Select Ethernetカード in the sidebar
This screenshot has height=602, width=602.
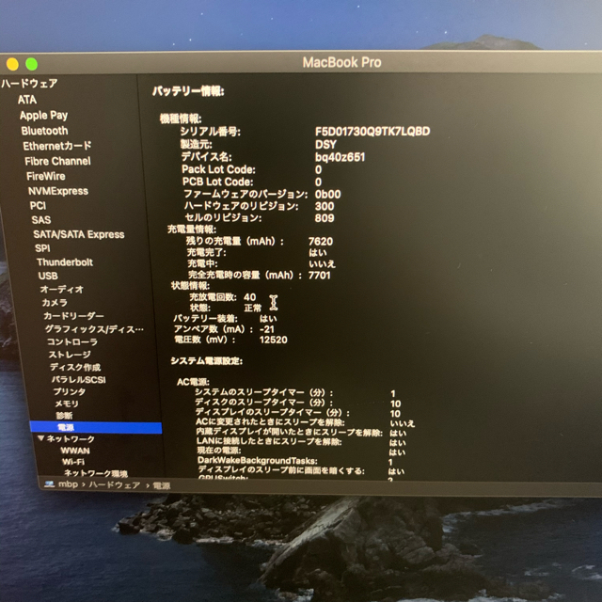coord(57,146)
